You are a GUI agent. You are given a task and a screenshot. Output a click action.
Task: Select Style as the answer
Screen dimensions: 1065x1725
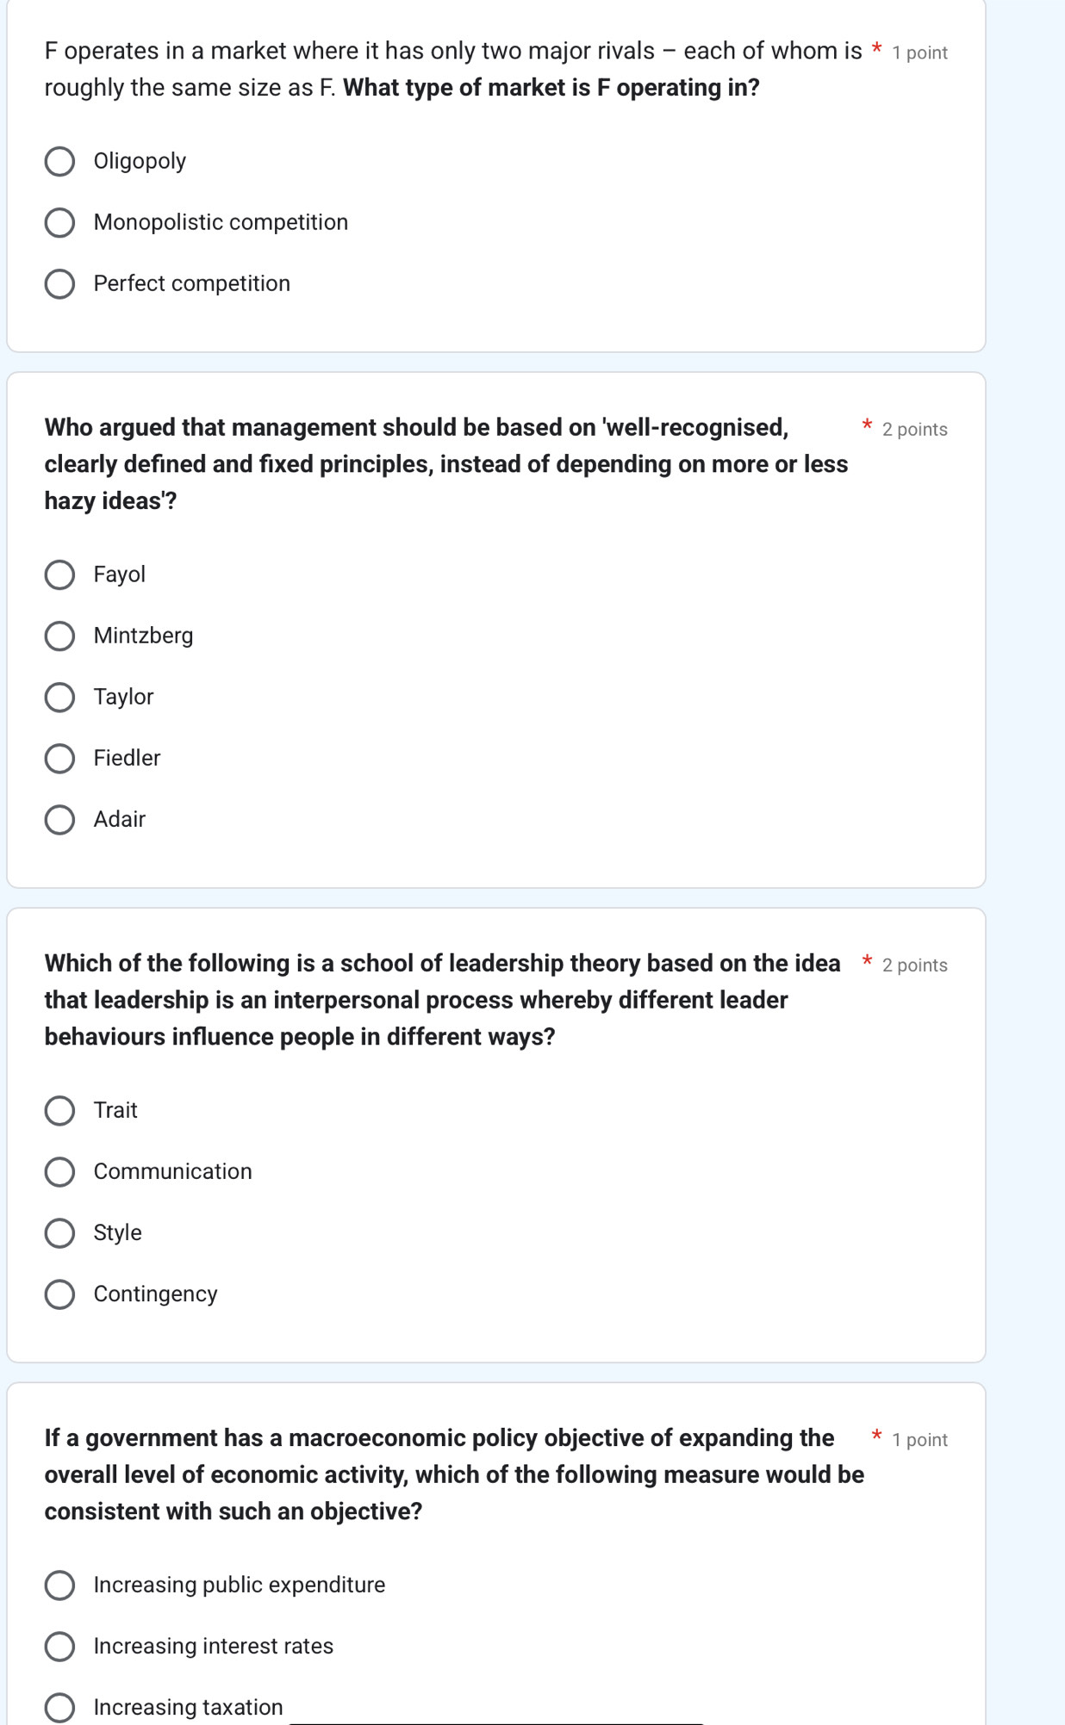click(x=59, y=1233)
